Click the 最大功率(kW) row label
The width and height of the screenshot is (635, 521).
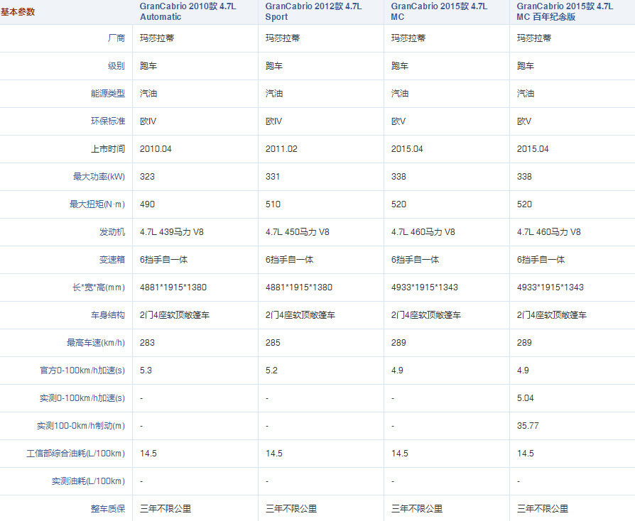pos(99,177)
